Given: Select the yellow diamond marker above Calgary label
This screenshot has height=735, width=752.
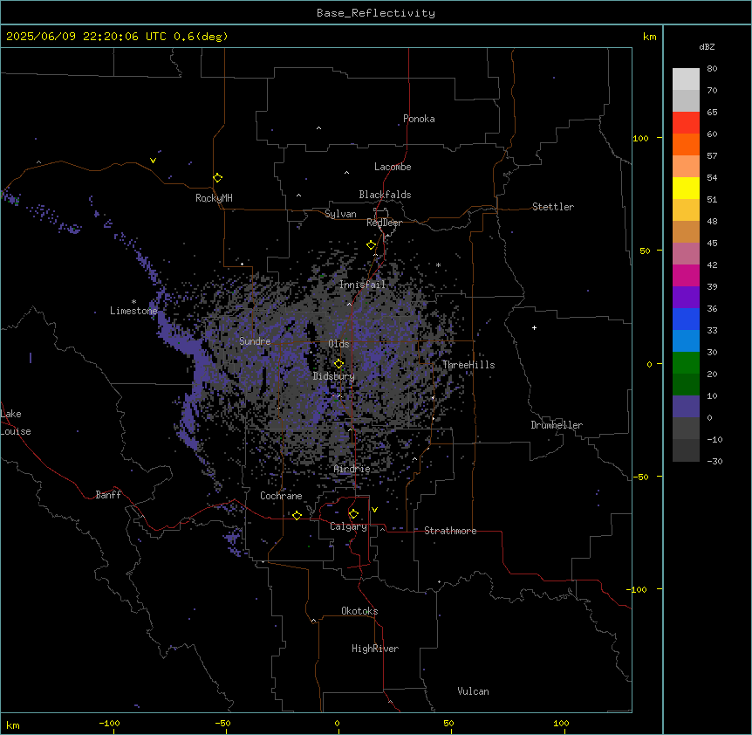Looking at the screenshot, I should click(353, 514).
